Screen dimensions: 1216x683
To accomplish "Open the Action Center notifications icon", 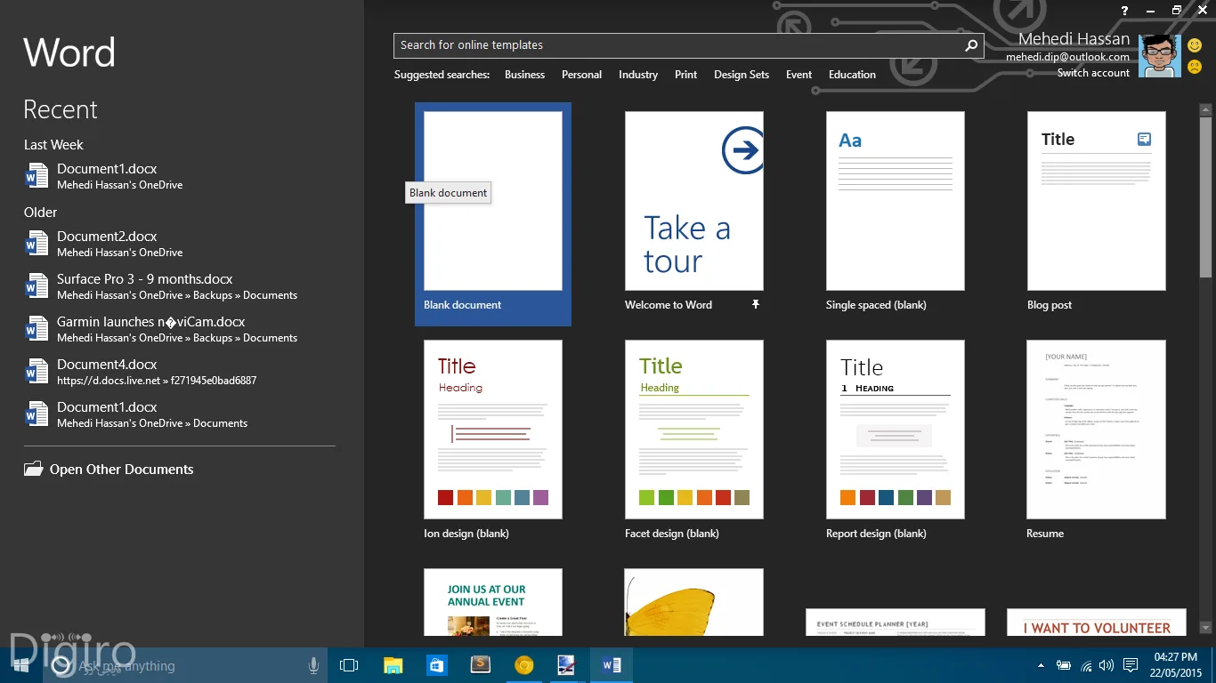I will (1131, 665).
